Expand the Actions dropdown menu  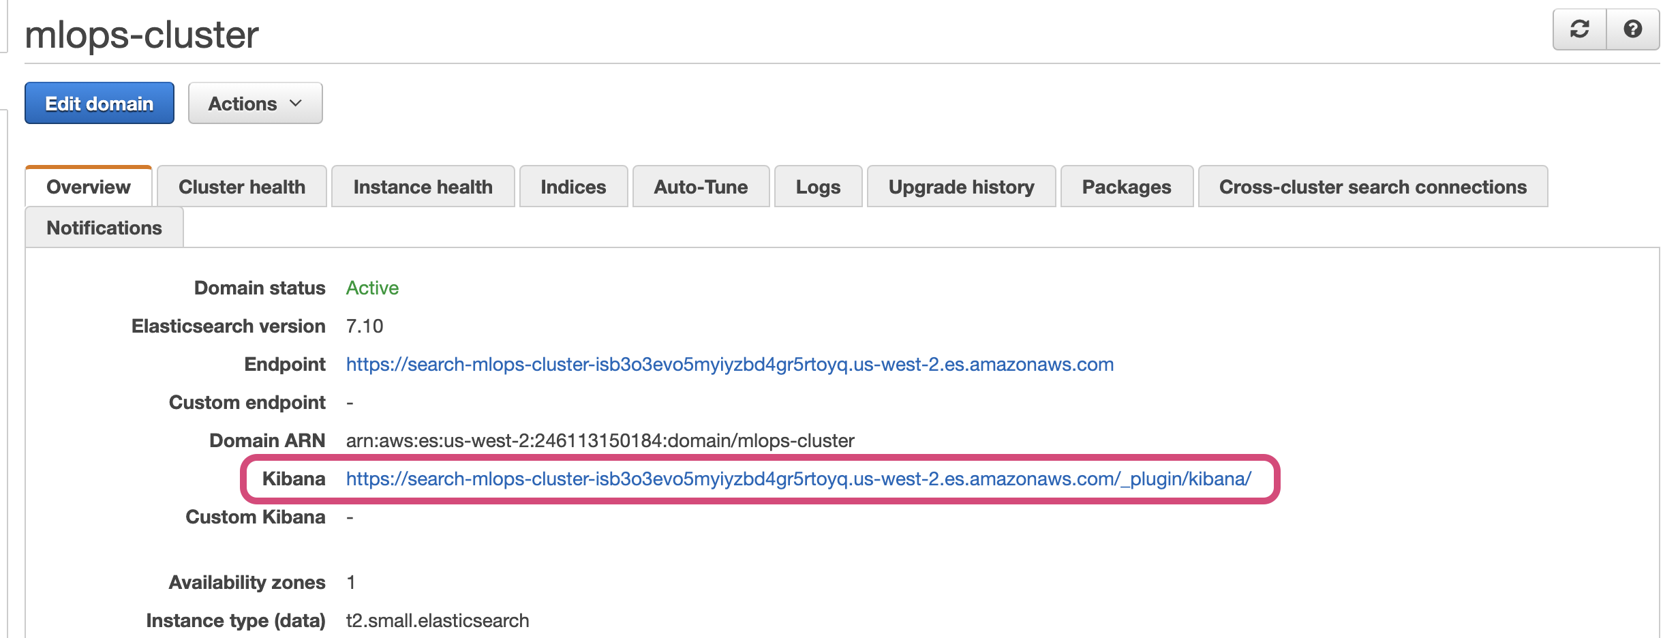255,104
